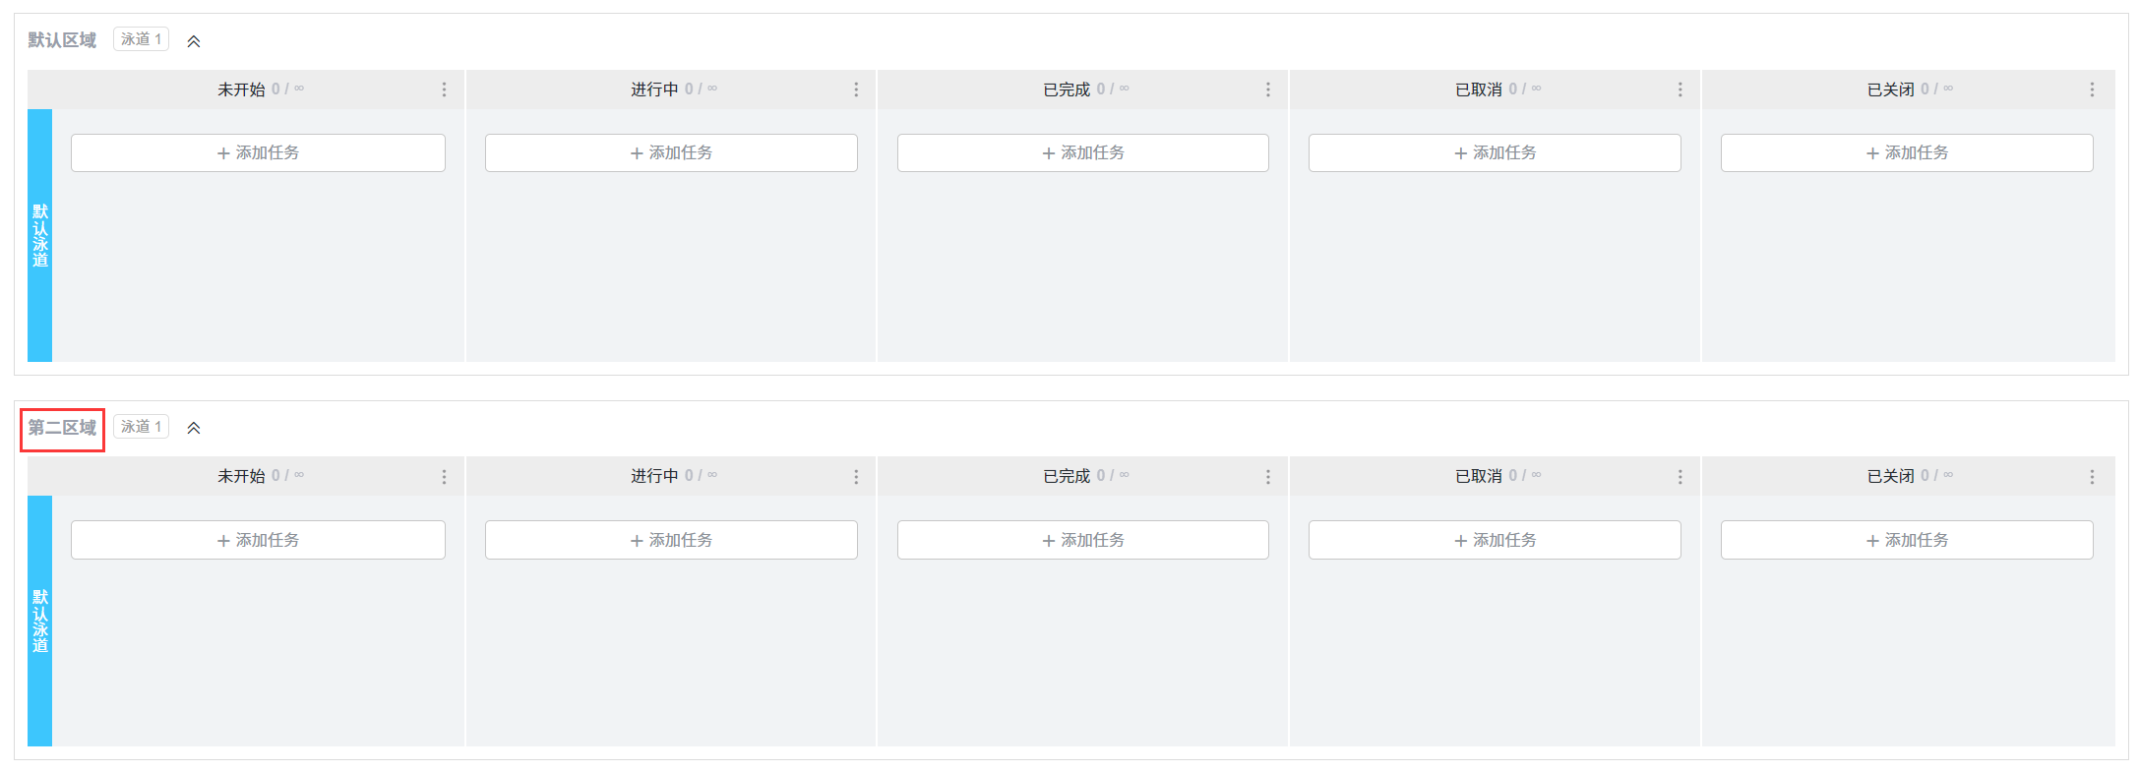This screenshot has height=772, width=2139.
Task: Open 已关闭 column menu in 第二区域
Action: [2092, 477]
